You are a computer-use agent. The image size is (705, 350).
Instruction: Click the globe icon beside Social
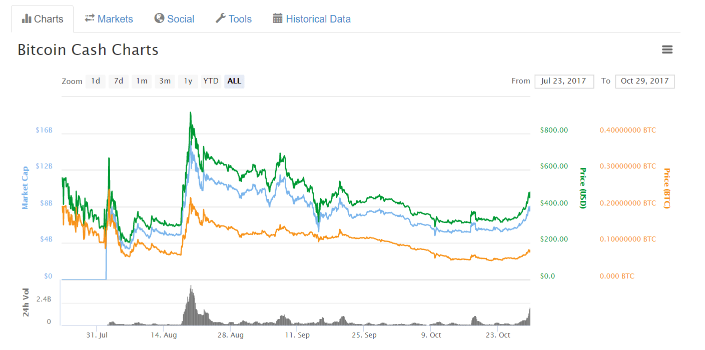tap(160, 18)
